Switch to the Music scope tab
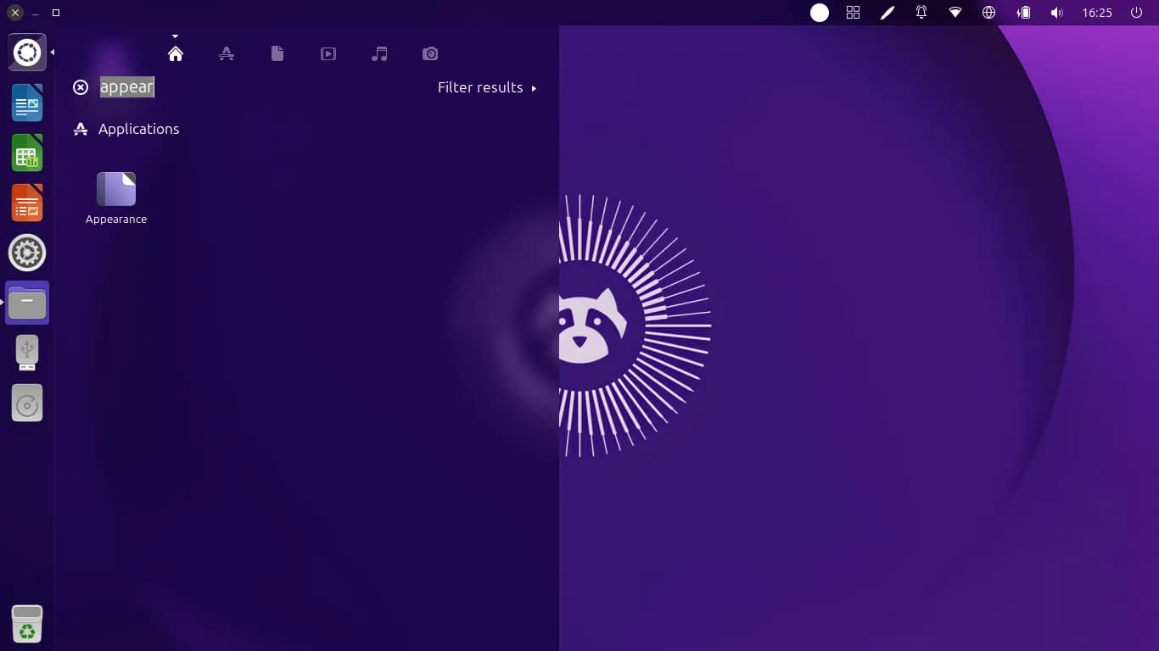Image resolution: width=1159 pixels, height=651 pixels. click(379, 53)
